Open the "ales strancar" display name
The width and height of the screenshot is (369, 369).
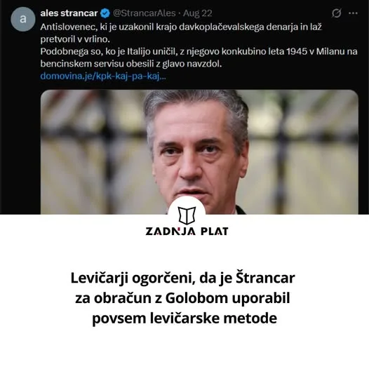pyautogui.click(x=69, y=13)
